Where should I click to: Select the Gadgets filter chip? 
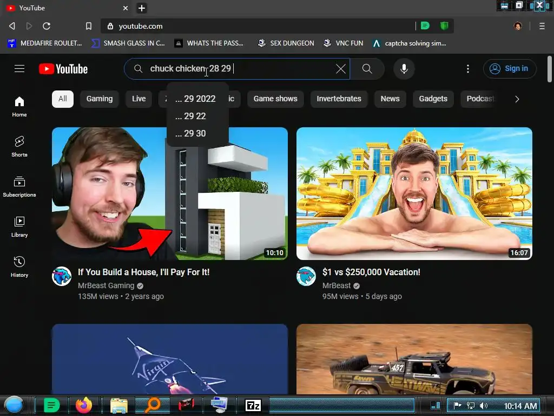[433, 99]
